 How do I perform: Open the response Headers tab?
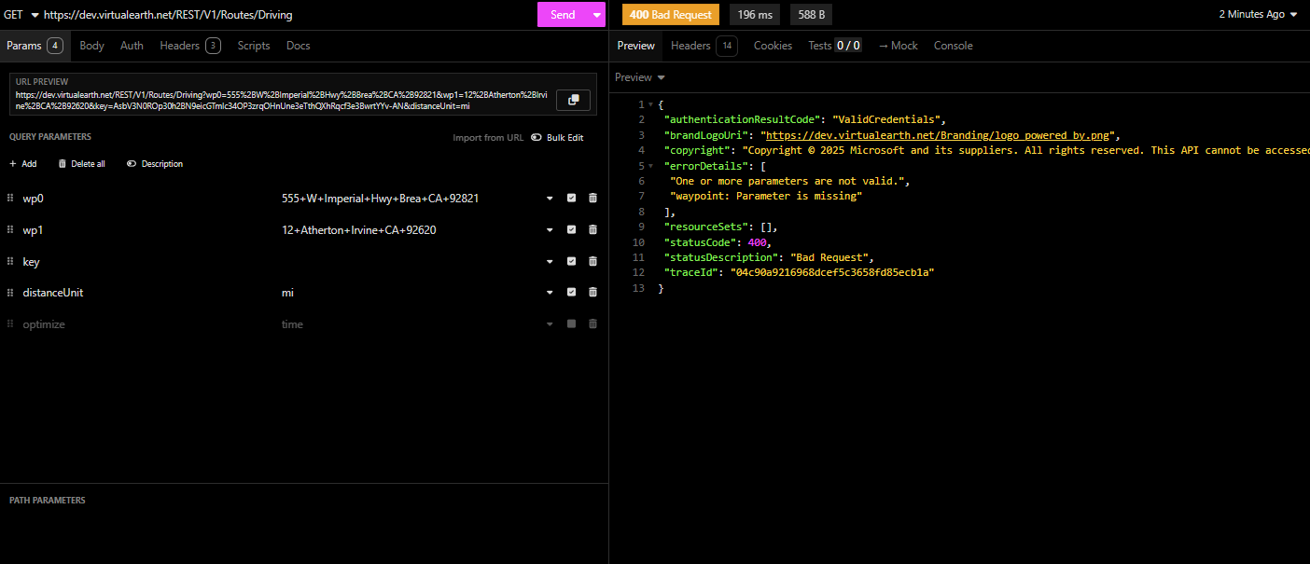tap(704, 45)
